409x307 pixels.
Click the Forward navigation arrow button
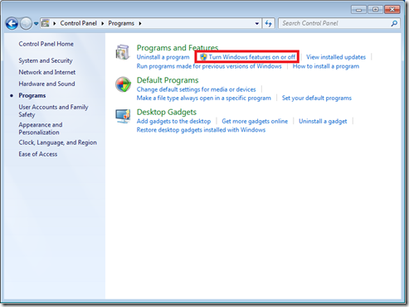pos(26,24)
